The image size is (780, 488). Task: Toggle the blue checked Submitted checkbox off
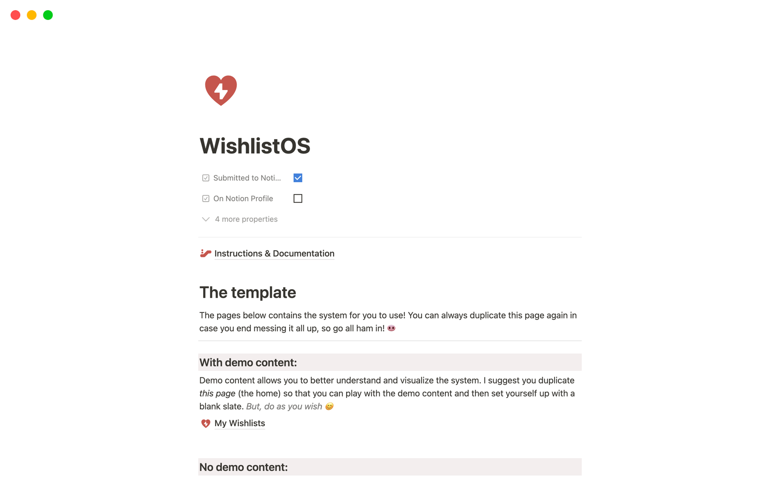coord(298,177)
